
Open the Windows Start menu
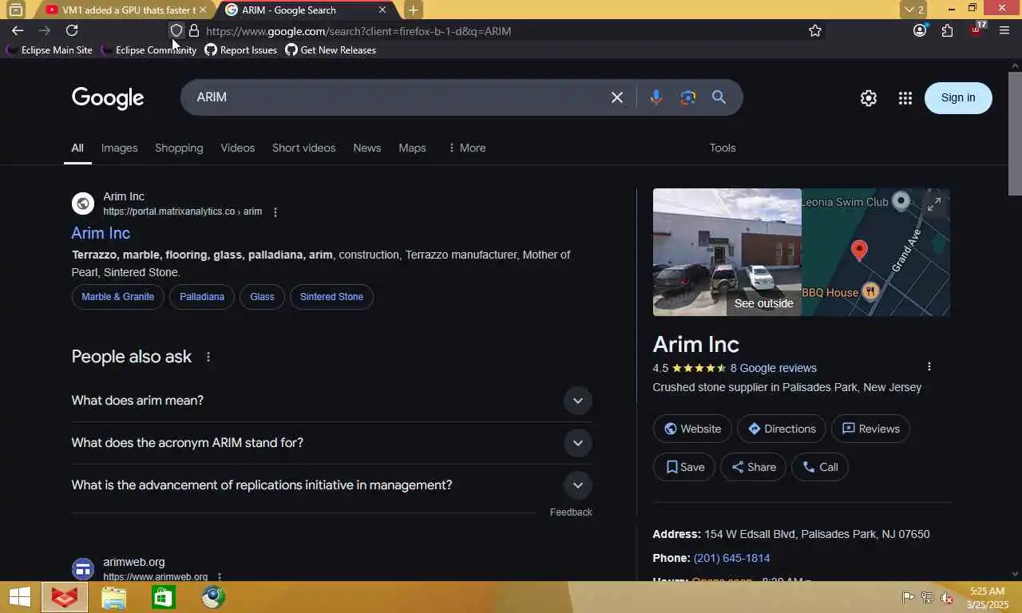coord(19,597)
